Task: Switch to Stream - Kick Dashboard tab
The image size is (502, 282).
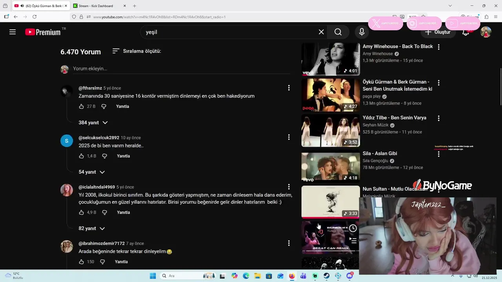Action: tap(100, 6)
